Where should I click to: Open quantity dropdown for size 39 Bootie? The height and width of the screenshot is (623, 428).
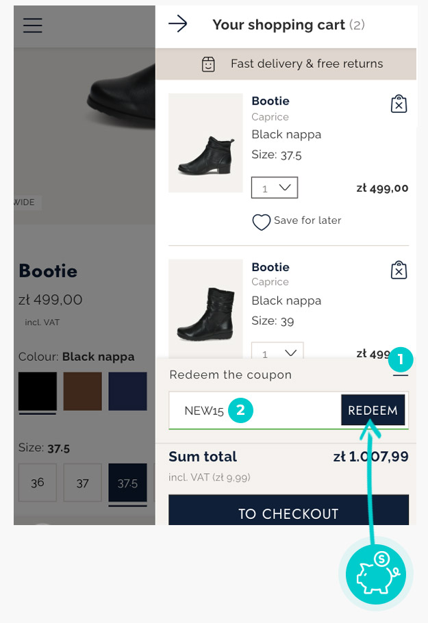tap(275, 352)
